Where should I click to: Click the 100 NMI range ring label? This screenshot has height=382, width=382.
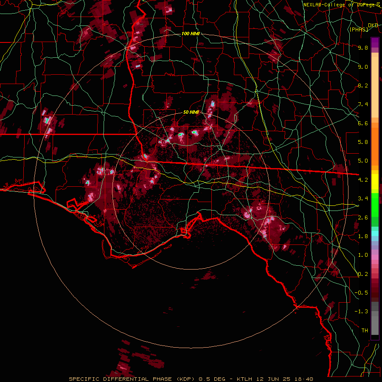191,34
